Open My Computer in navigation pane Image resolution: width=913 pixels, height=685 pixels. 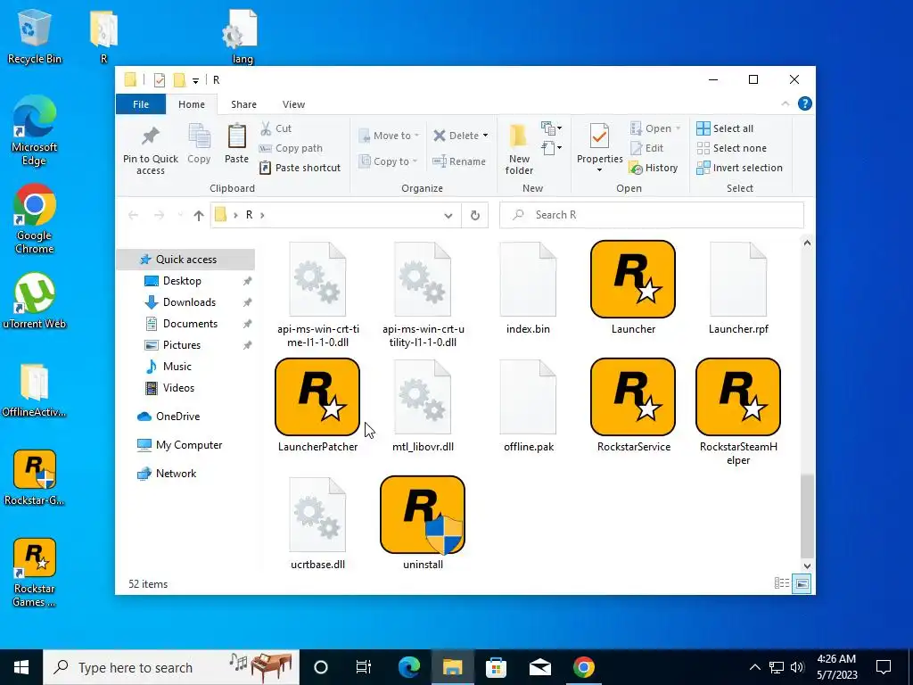(189, 445)
